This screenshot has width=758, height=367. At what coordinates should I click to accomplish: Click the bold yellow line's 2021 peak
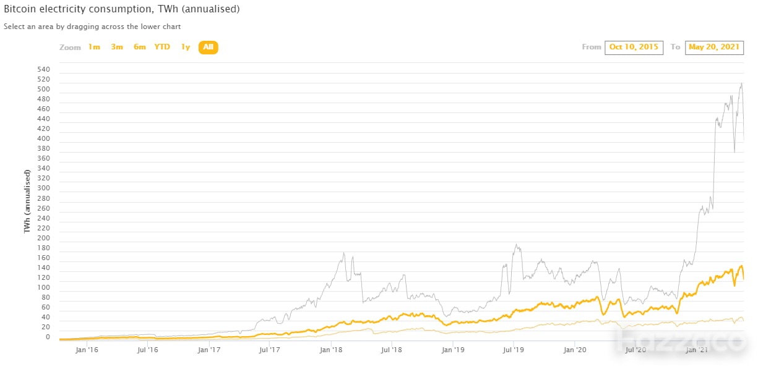tap(741, 266)
